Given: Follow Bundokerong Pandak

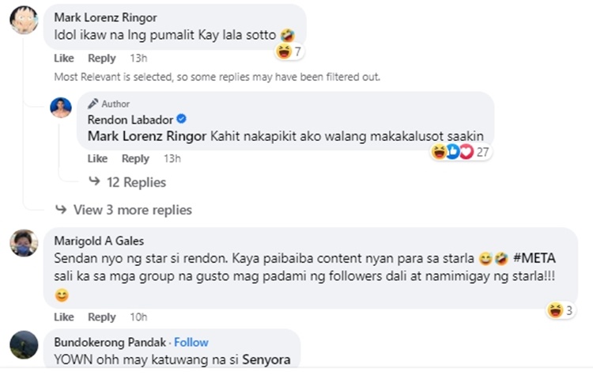Looking at the screenshot, I should 191,342.
